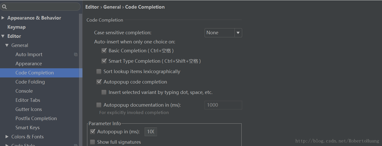This screenshot has height=146, width=382.
Task: Disable Smart Type Completion checkbox
Action: (104, 61)
